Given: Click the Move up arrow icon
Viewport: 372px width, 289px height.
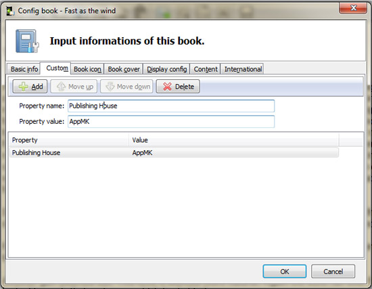Looking at the screenshot, I should coord(61,87).
